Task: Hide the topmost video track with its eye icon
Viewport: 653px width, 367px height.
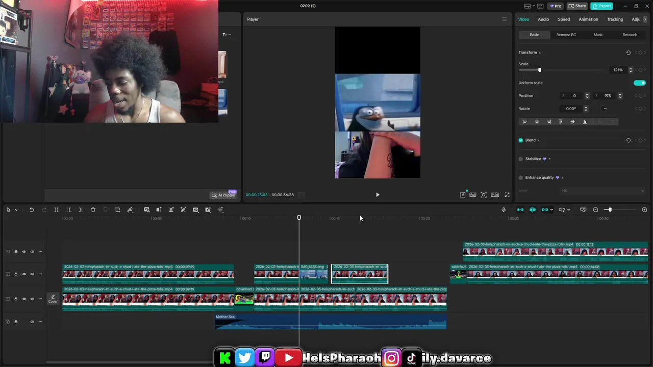Action: click(x=24, y=251)
